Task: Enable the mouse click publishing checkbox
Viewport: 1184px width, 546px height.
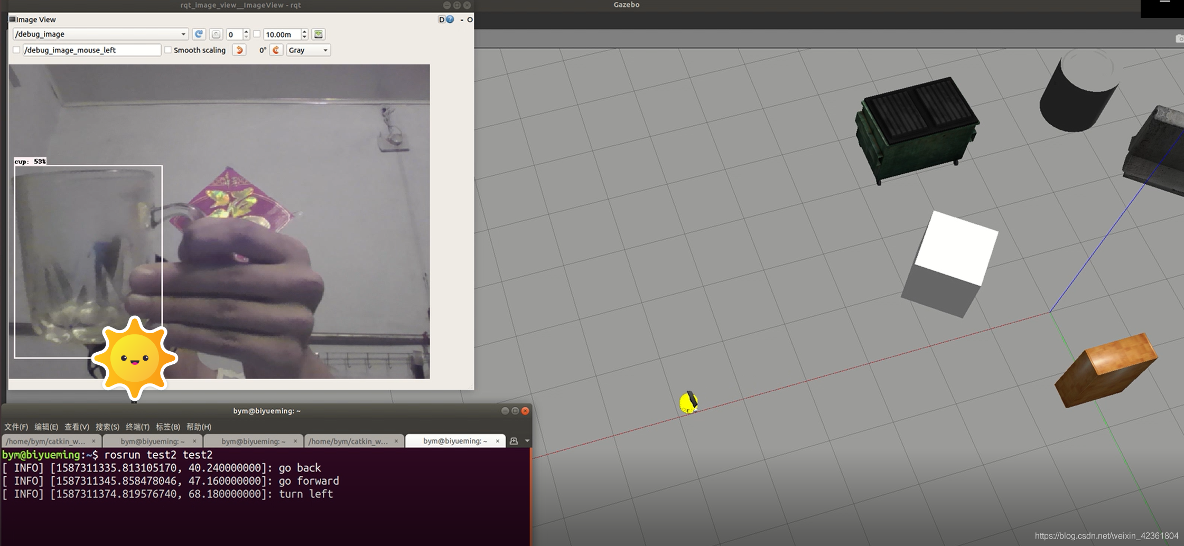Action: [16, 50]
